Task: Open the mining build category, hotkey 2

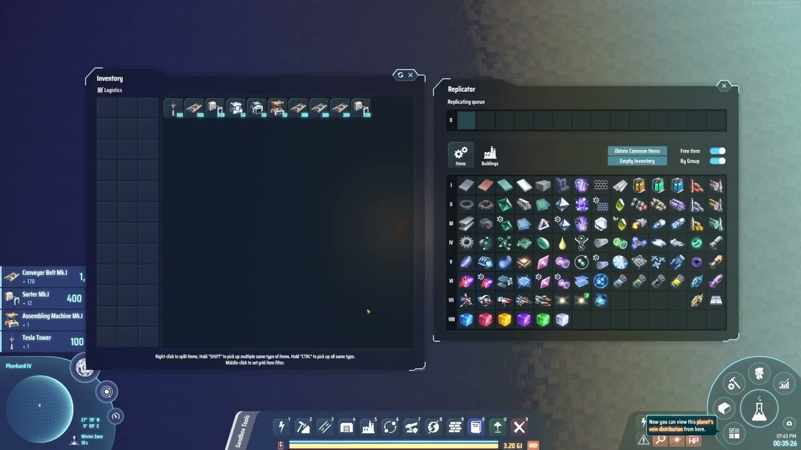Action: [304, 427]
